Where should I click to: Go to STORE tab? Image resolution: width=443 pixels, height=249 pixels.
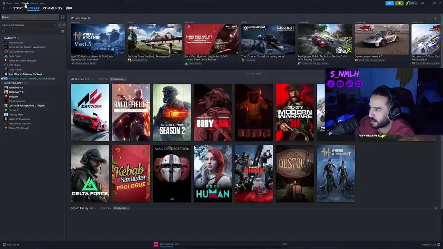(x=18, y=8)
